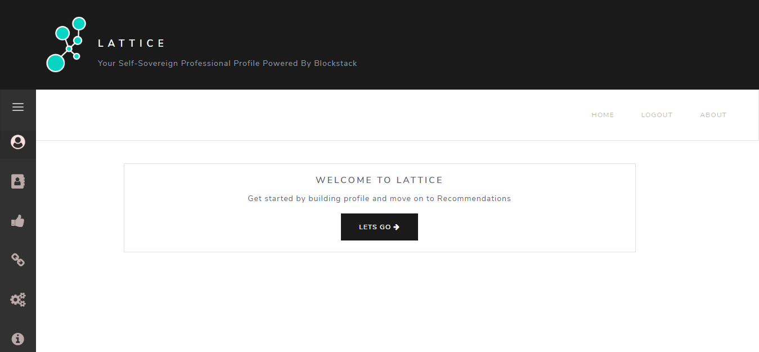Click the highlighted profile icon background
The width and height of the screenshot is (759, 352).
pyautogui.click(x=17, y=142)
